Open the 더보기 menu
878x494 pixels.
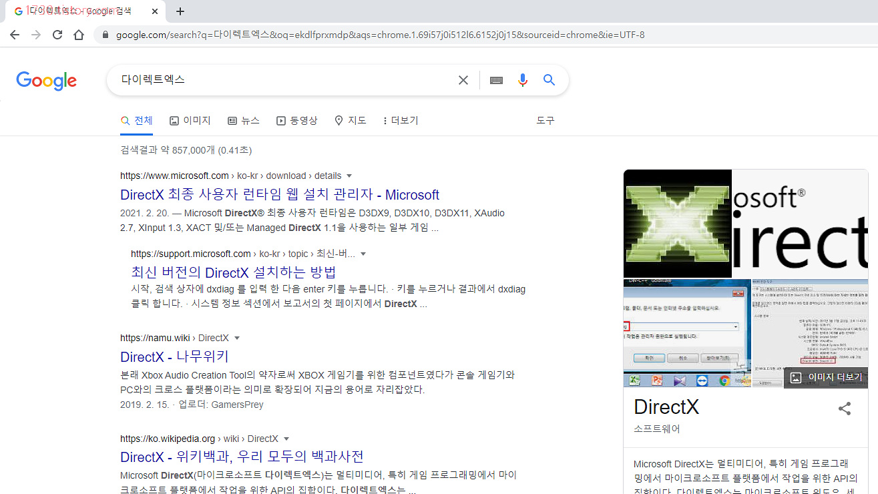click(x=401, y=121)
